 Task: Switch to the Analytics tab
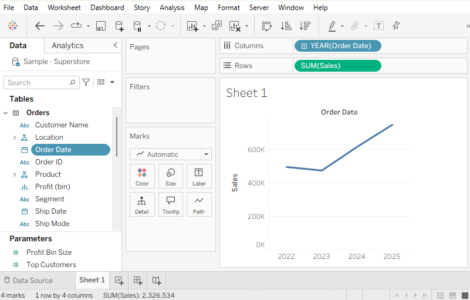pyautogui.click(x=67, y=46)
